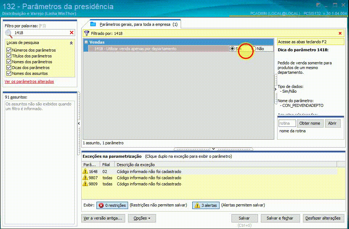Select exception row 9807 'todas'

(x=209, y=178)
